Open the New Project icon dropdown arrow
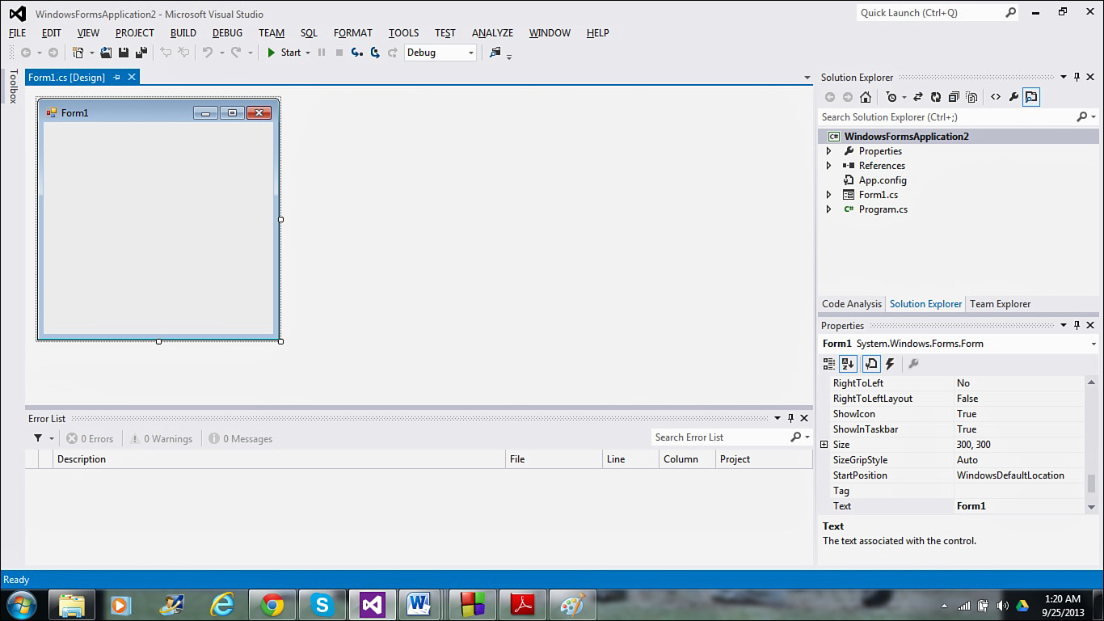Viewport: 1104px width, 621px height. point(91,53)
